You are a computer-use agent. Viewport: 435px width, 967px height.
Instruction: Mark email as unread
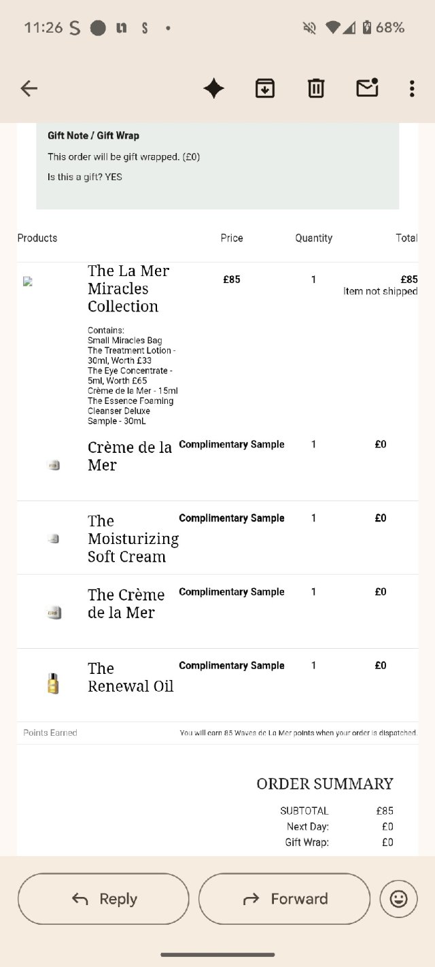pyautogui.click(x=367, y=88)
